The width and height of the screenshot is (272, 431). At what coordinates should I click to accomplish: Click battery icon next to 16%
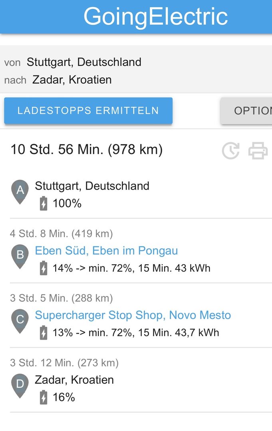[x=44, y=397]
